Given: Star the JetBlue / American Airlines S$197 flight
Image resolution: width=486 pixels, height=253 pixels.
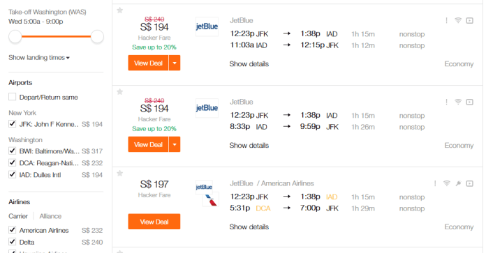Looking at the screenshot, I should pyautogui.click(x=120, y=174).
